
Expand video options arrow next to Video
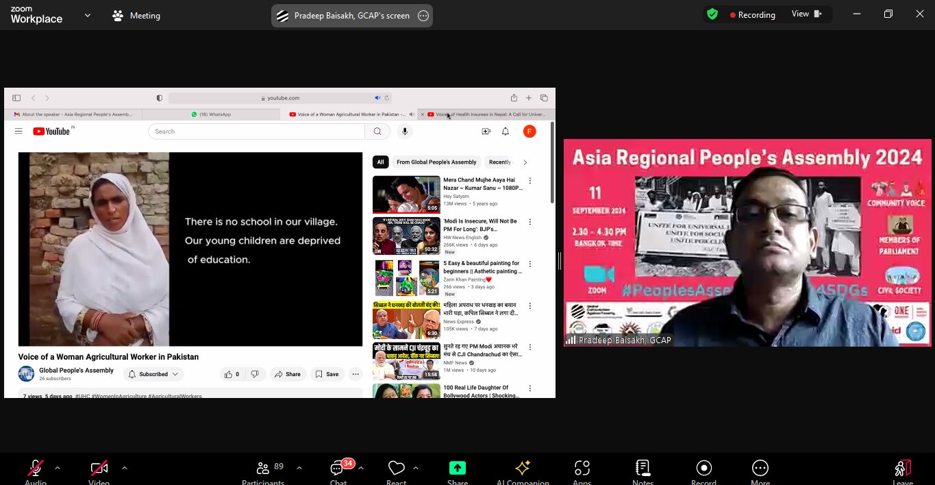coord(124,468)
